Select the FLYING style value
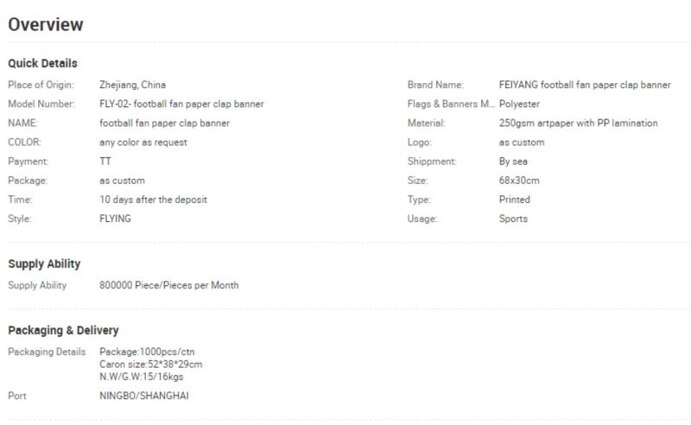Image resolution: width=691 pixels, height=425 pixels. tap(115, 219)
